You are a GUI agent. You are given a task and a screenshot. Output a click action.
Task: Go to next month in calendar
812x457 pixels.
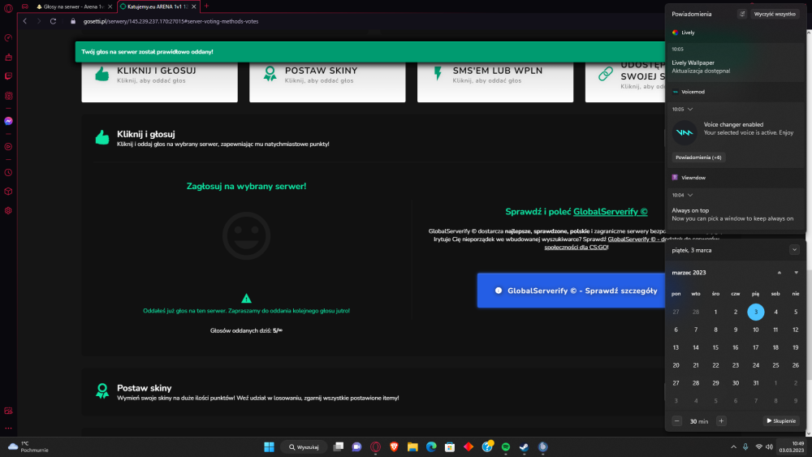point(796,273)
